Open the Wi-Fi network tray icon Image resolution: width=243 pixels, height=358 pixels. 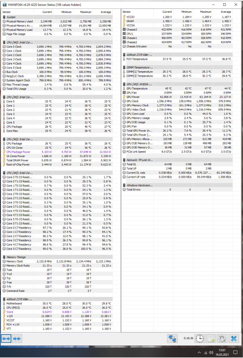coord(206,353)
